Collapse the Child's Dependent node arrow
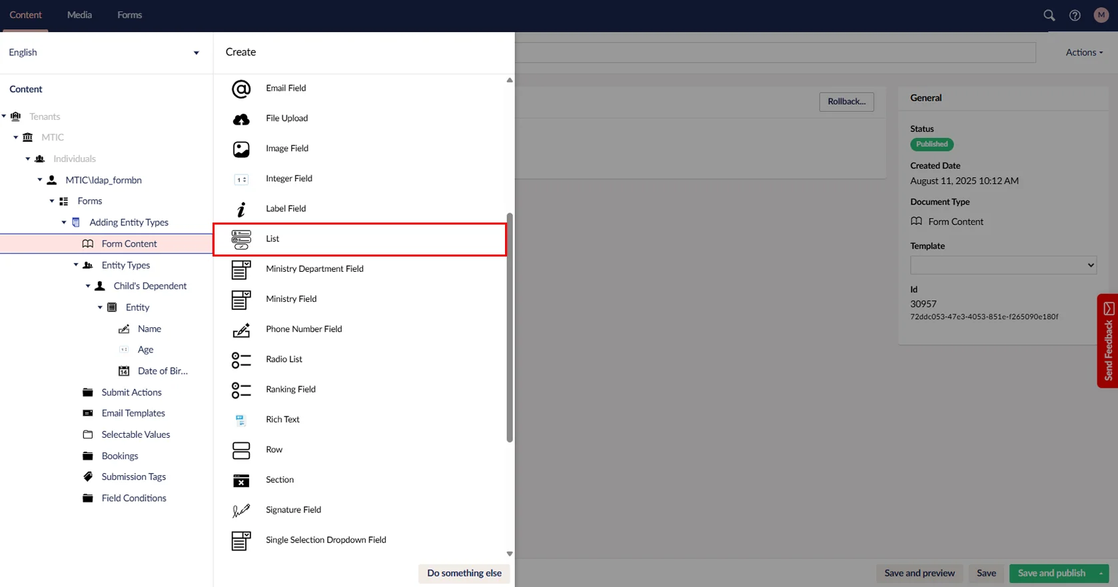 click(88, 287)
